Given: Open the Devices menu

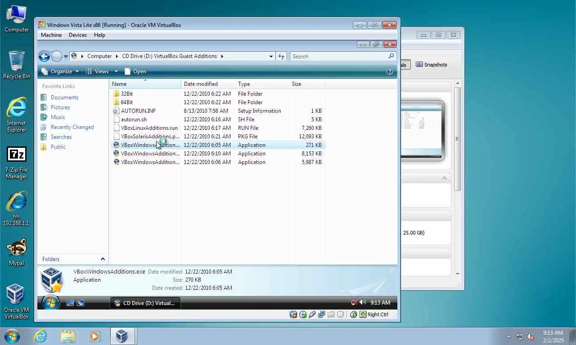Looking at the screenshot, I should pos(78,35).
